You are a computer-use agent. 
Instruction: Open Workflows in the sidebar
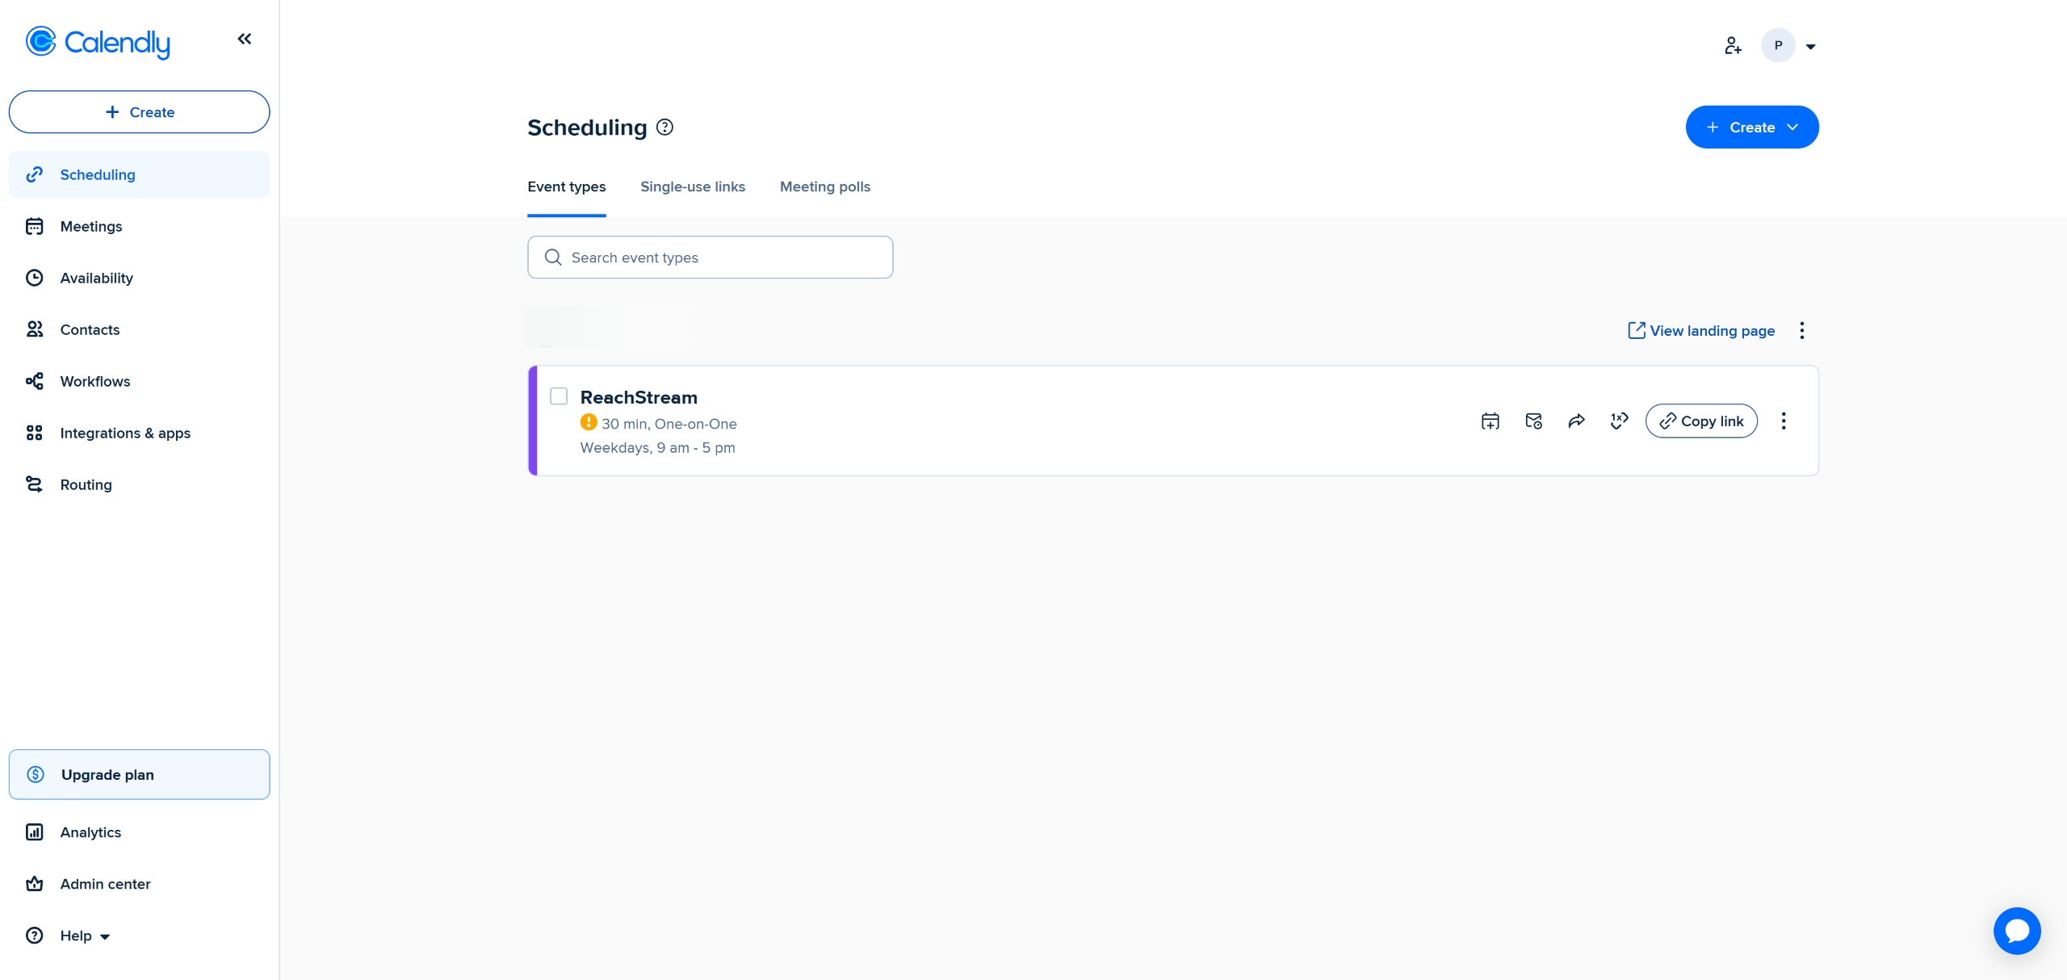tap(94, 381)
